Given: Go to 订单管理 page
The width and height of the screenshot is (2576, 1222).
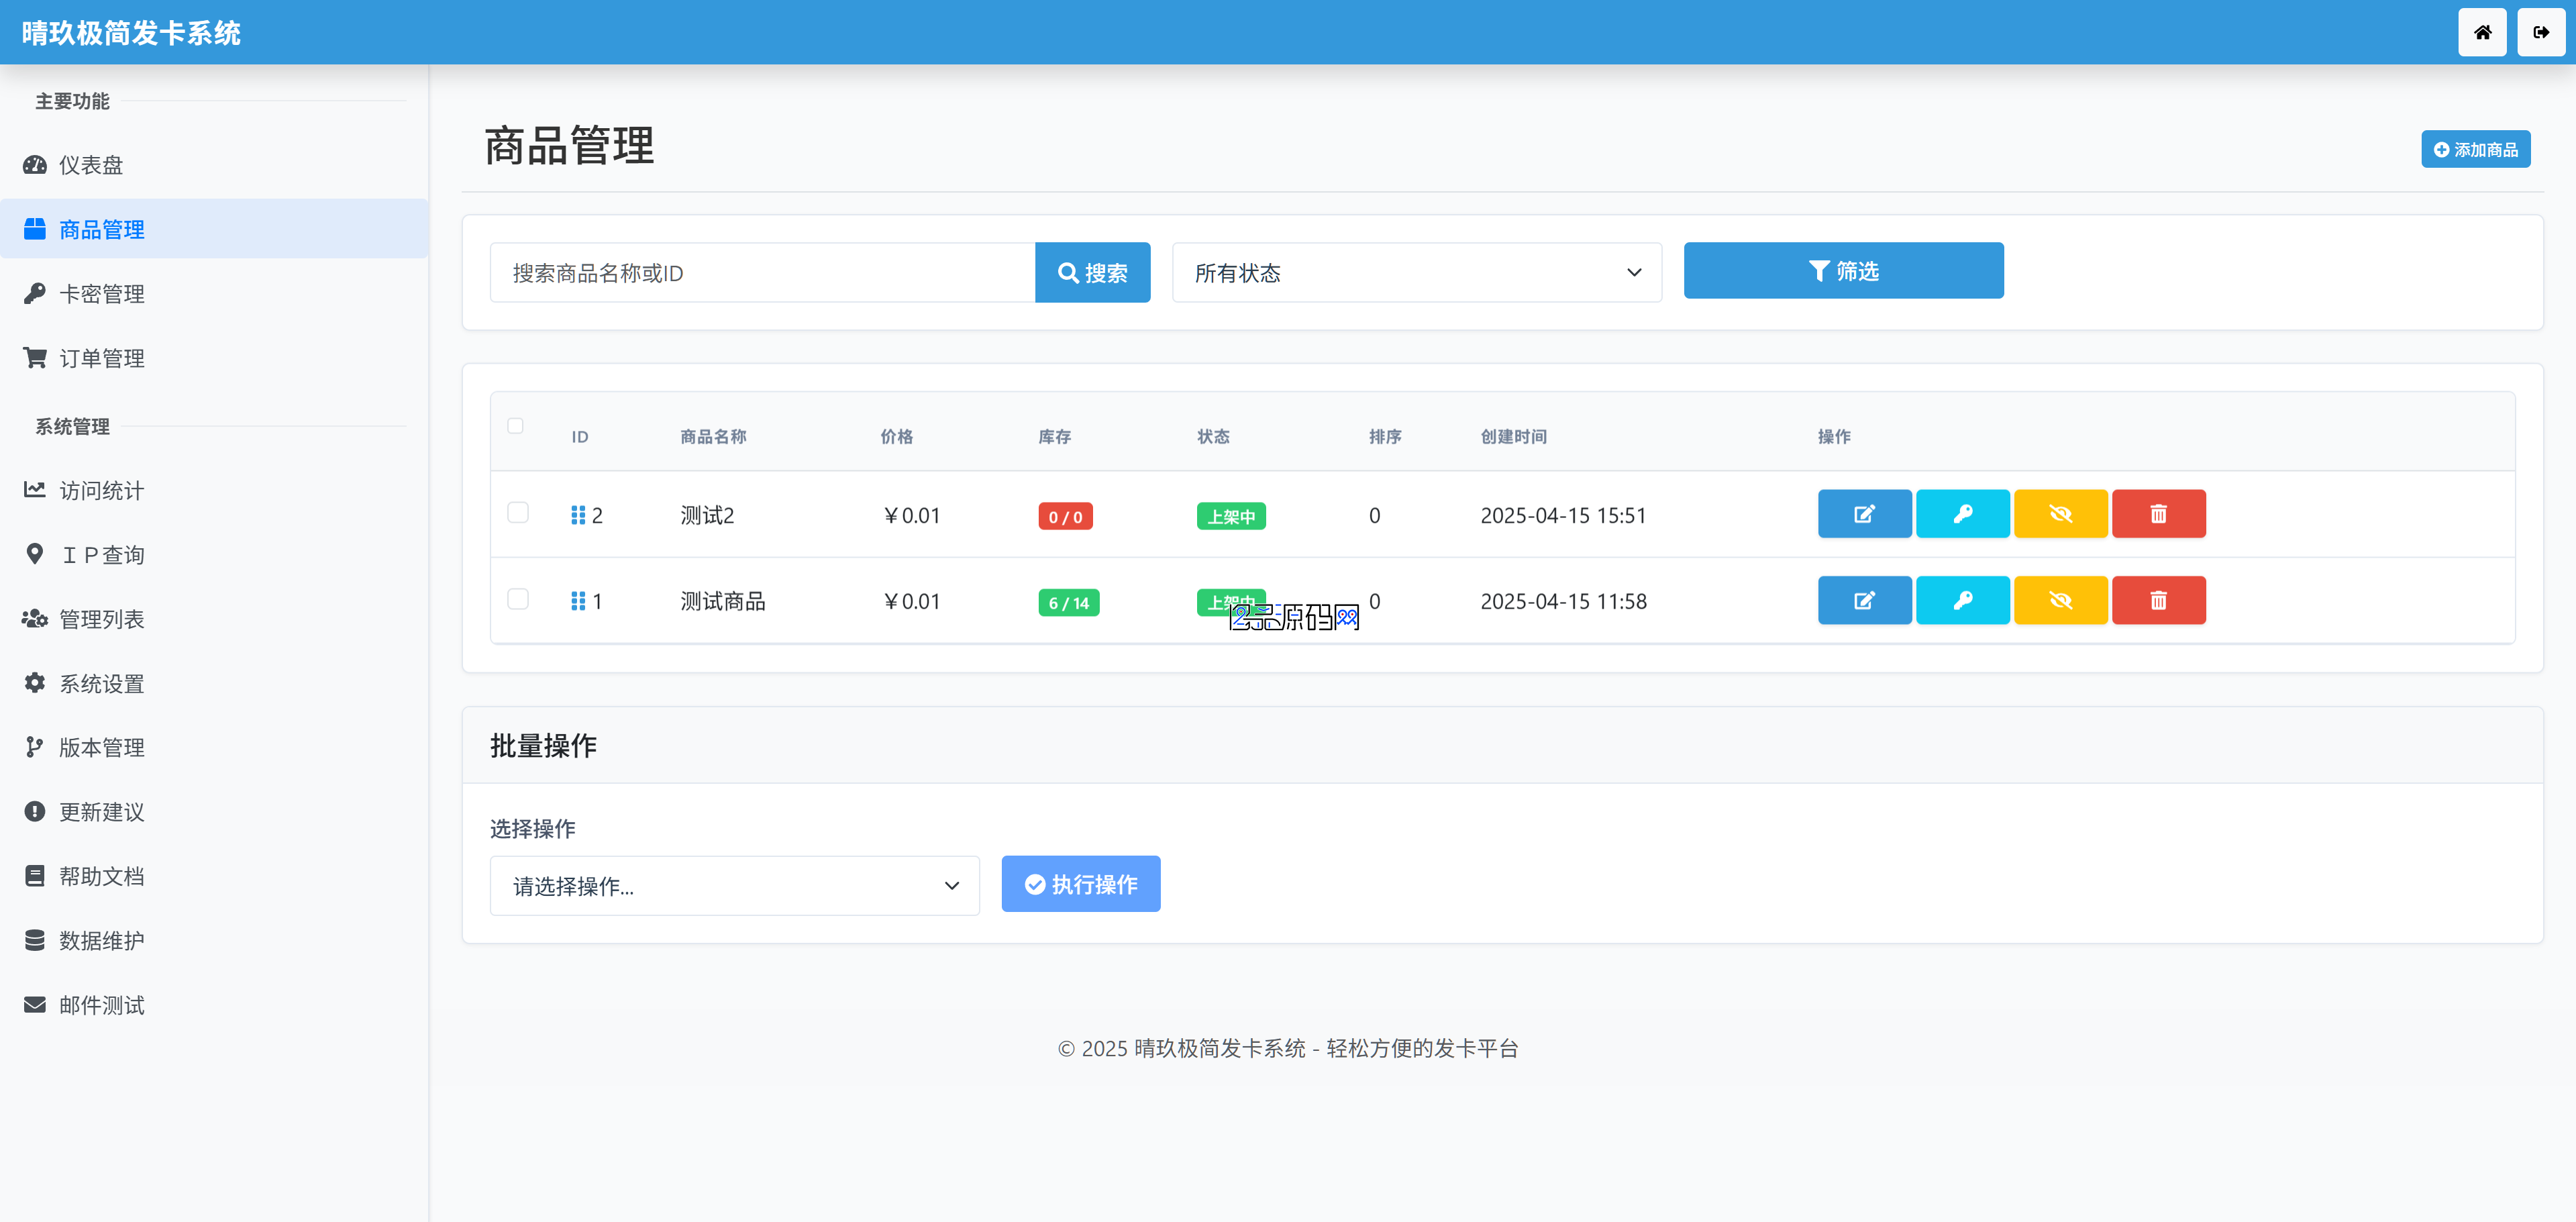Looking at the screenshot, I should pos(214,358).
